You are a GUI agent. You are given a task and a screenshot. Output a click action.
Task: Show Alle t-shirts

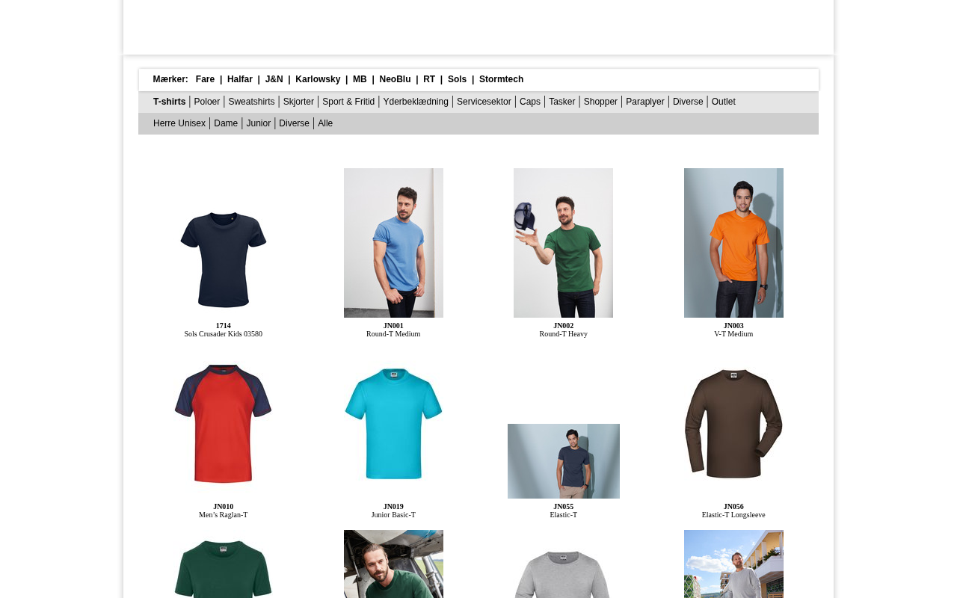[325, 123]
